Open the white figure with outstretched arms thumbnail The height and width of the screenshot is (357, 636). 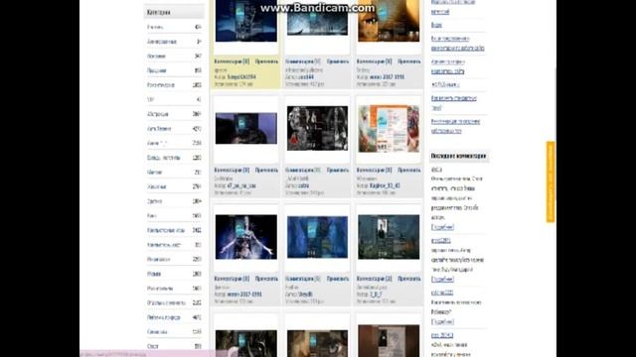coord(246,237)
